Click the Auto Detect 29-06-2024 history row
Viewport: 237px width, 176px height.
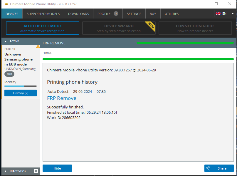(x=77, y=91)
